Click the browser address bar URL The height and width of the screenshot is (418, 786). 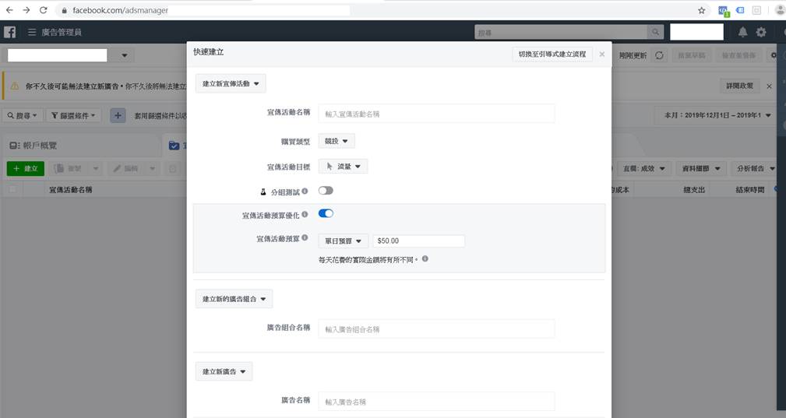120,10
